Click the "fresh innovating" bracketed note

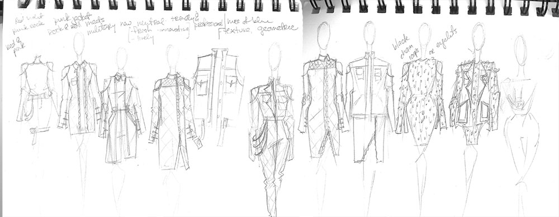159,31
